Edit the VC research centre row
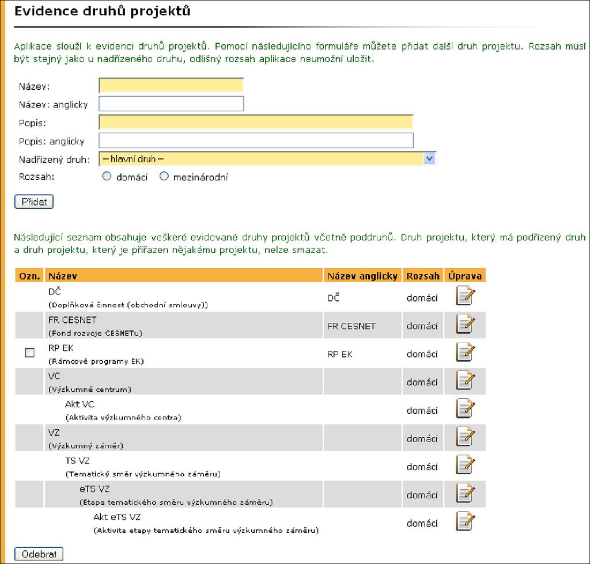This screenshot has height=564, width=590. tap(465, 380)
